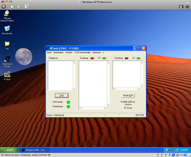
Task: Select the Recycle Bin icon
Action: tap(7, 30)
